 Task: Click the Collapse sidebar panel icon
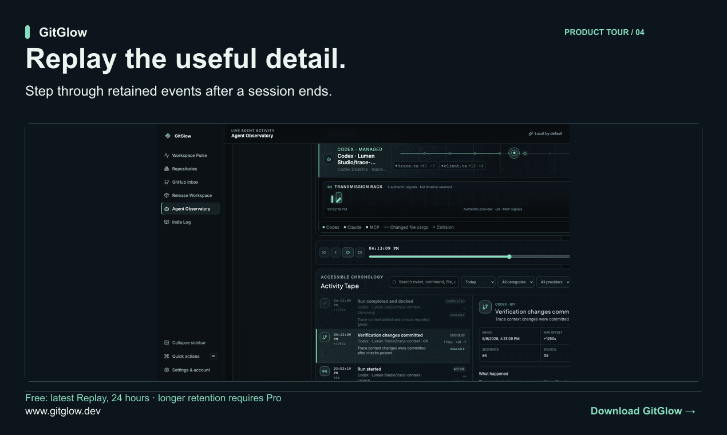(167, 343)
